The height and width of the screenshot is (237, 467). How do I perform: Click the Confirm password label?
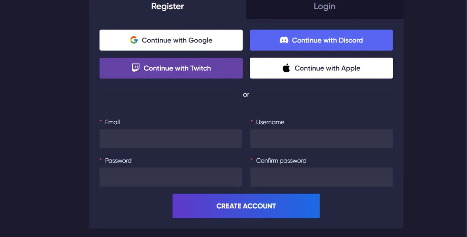point(281,161)
